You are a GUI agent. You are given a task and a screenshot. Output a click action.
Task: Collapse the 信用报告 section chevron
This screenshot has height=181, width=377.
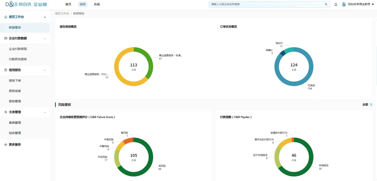[x=45, y=70]
